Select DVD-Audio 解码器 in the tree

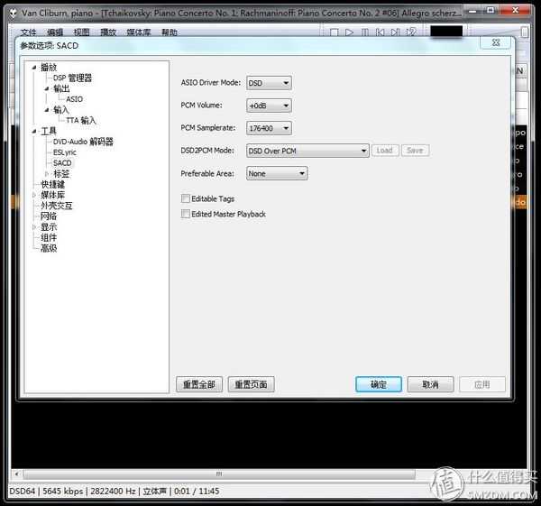(x=83, y=142)
